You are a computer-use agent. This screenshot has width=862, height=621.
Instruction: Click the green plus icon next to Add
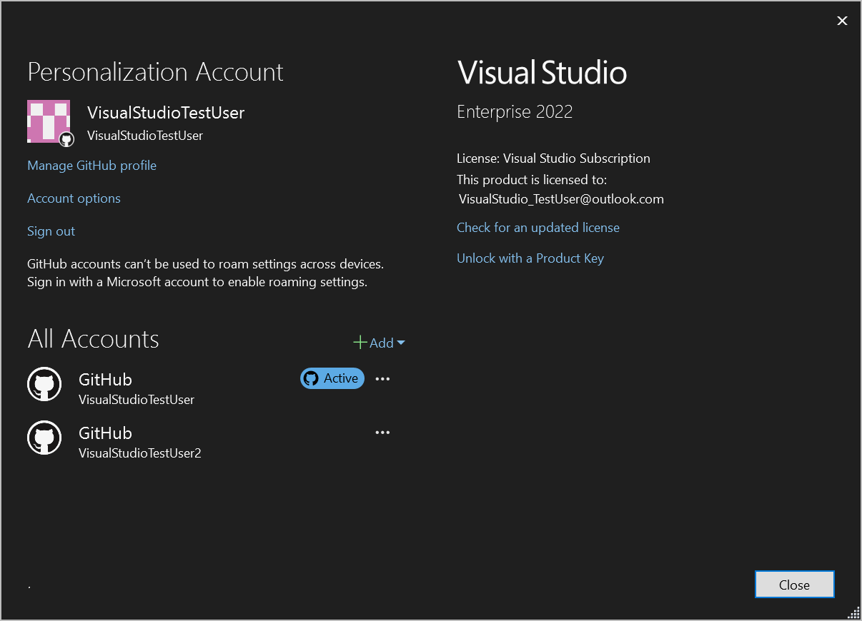(x=360, y=343)
